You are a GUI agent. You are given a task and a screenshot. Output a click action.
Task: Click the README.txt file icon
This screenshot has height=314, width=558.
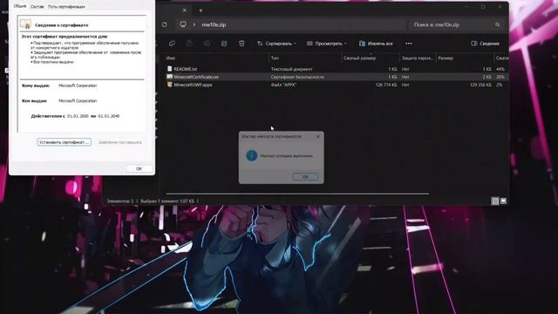(x=170, y=69)
